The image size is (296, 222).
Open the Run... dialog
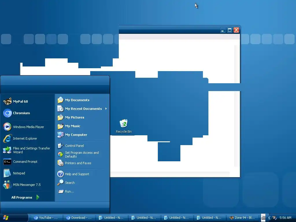(82, 191)
